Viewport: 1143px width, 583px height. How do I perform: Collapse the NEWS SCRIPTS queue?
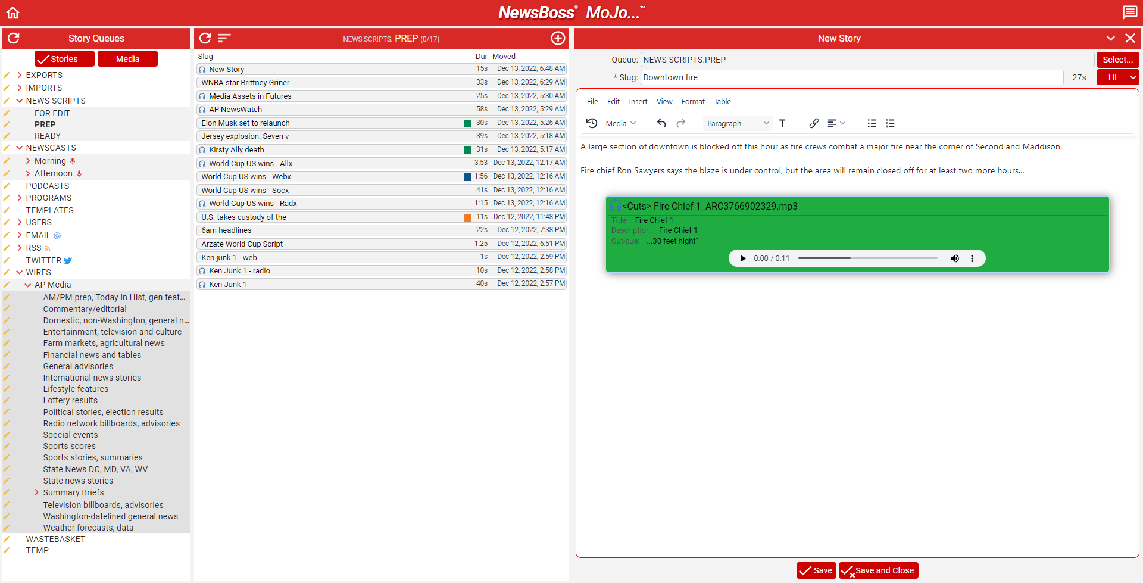pyautogui.click(x=20, y=101)
